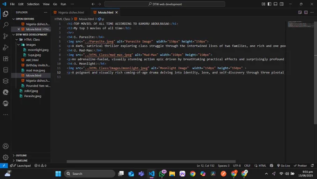The height and width of the screenshot is (179, 317).
Task: Toggle the primary side bar layout icon
Action: (x=269, y=4)
